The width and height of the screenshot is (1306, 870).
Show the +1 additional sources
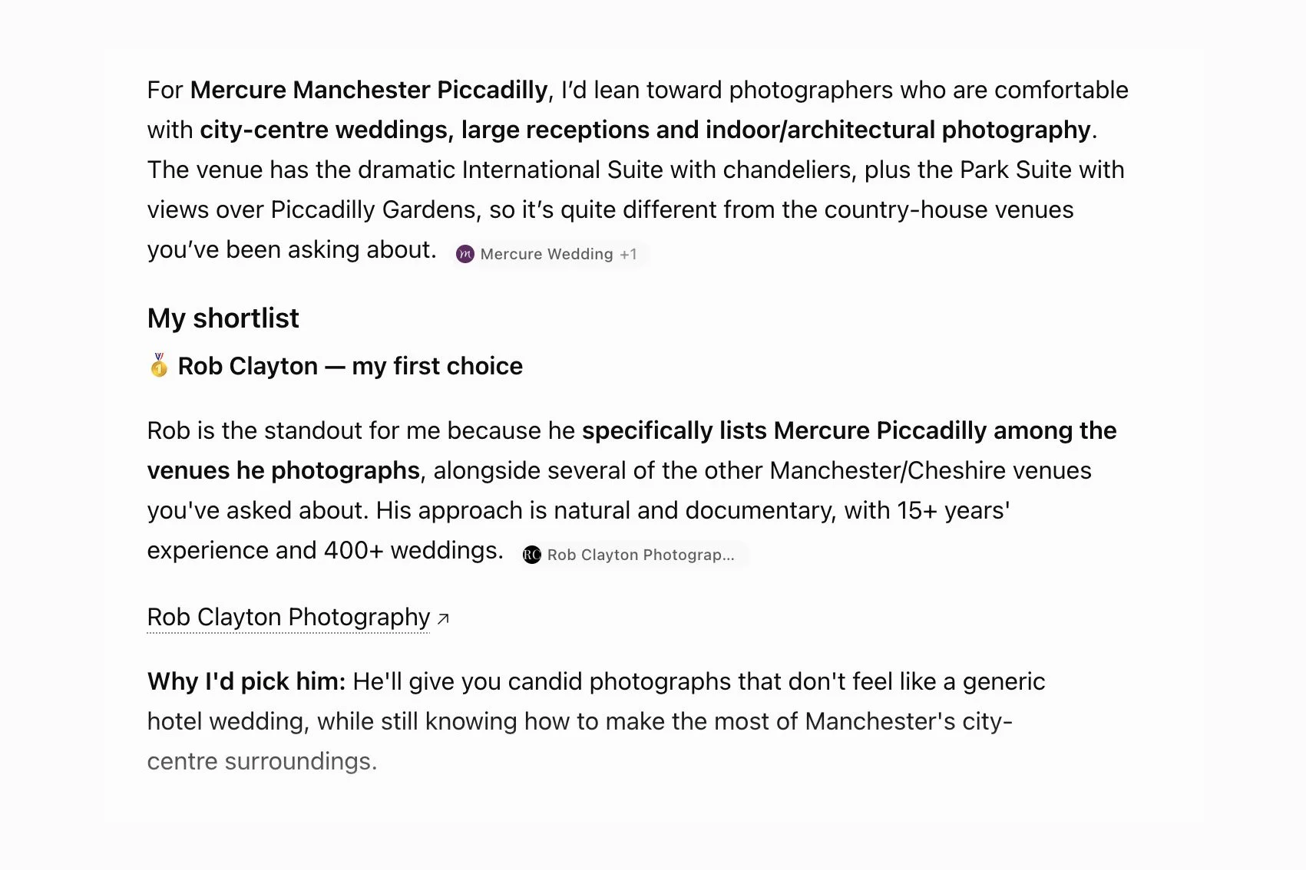628,254
